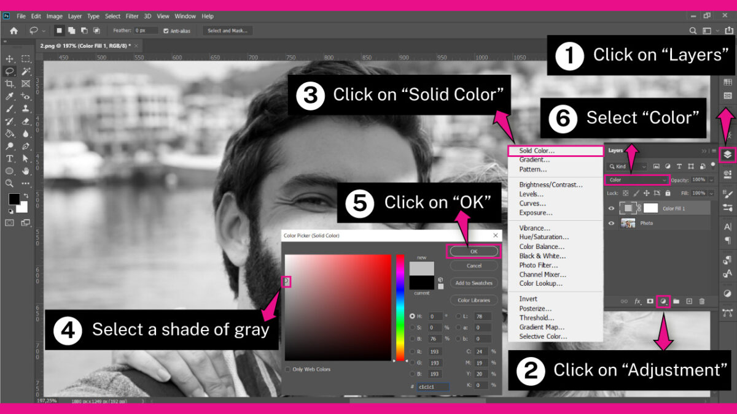Select the Eyedropper tool
This screenshot has height=414, width=737.
pyautogui.click(x=9, y=96)
